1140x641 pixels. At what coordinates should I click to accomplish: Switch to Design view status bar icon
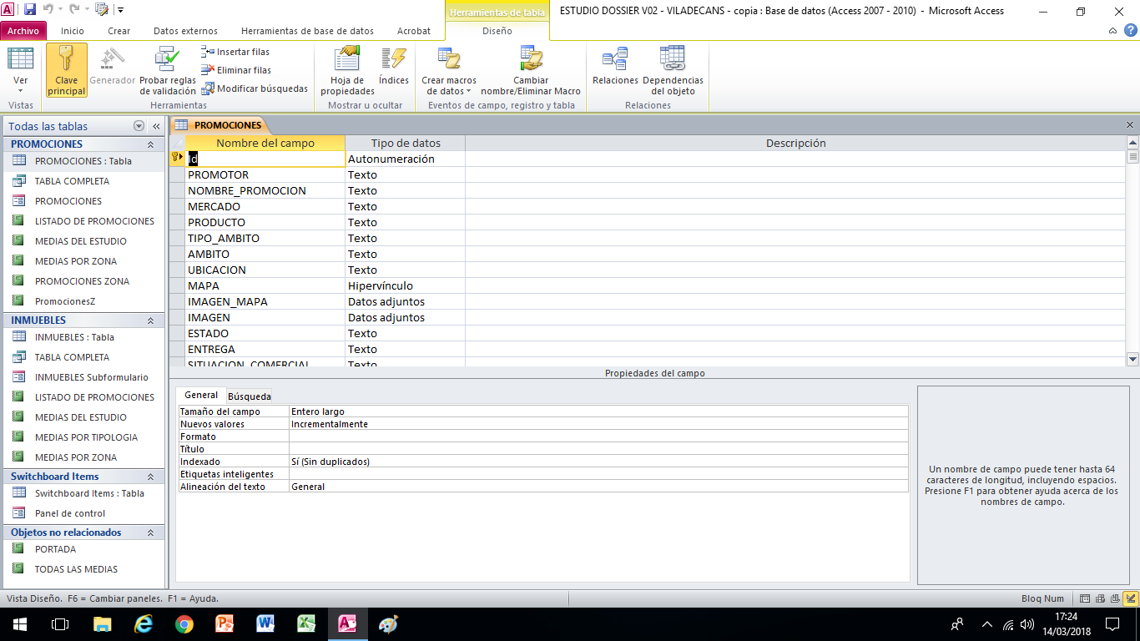click(x=1131, y=598)
